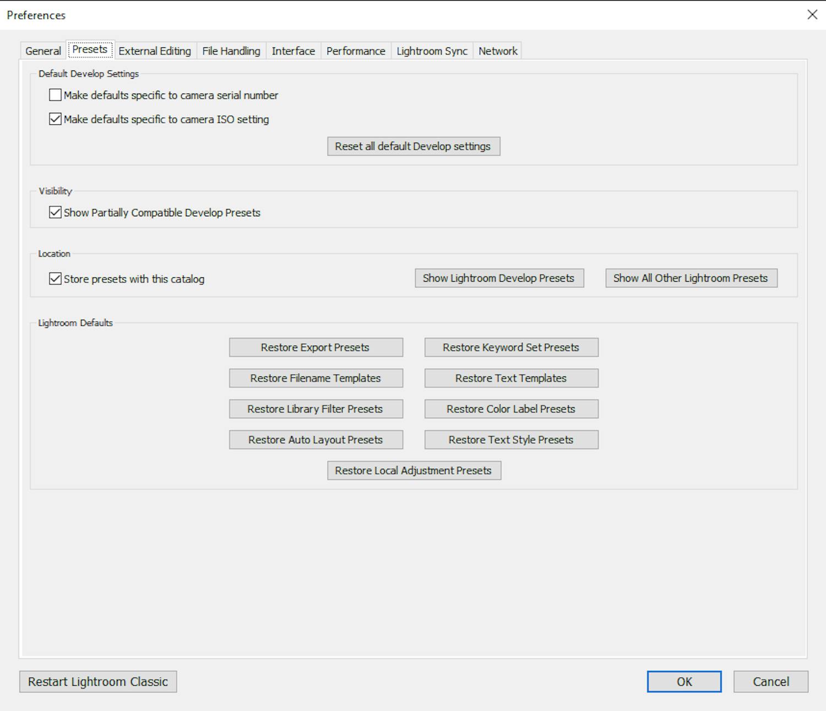Uncheck defaults specific to camera ISO setting
The height and width of the screenshot is (711, 826).
tap(55, 119)
